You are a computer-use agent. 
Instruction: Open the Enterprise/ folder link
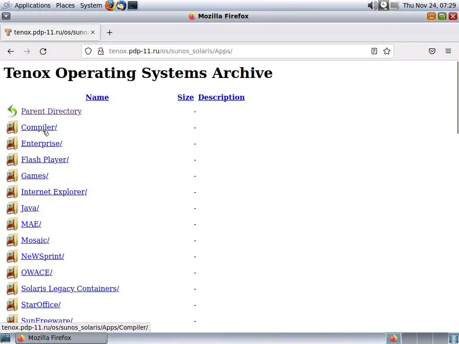tap(42, 143)
